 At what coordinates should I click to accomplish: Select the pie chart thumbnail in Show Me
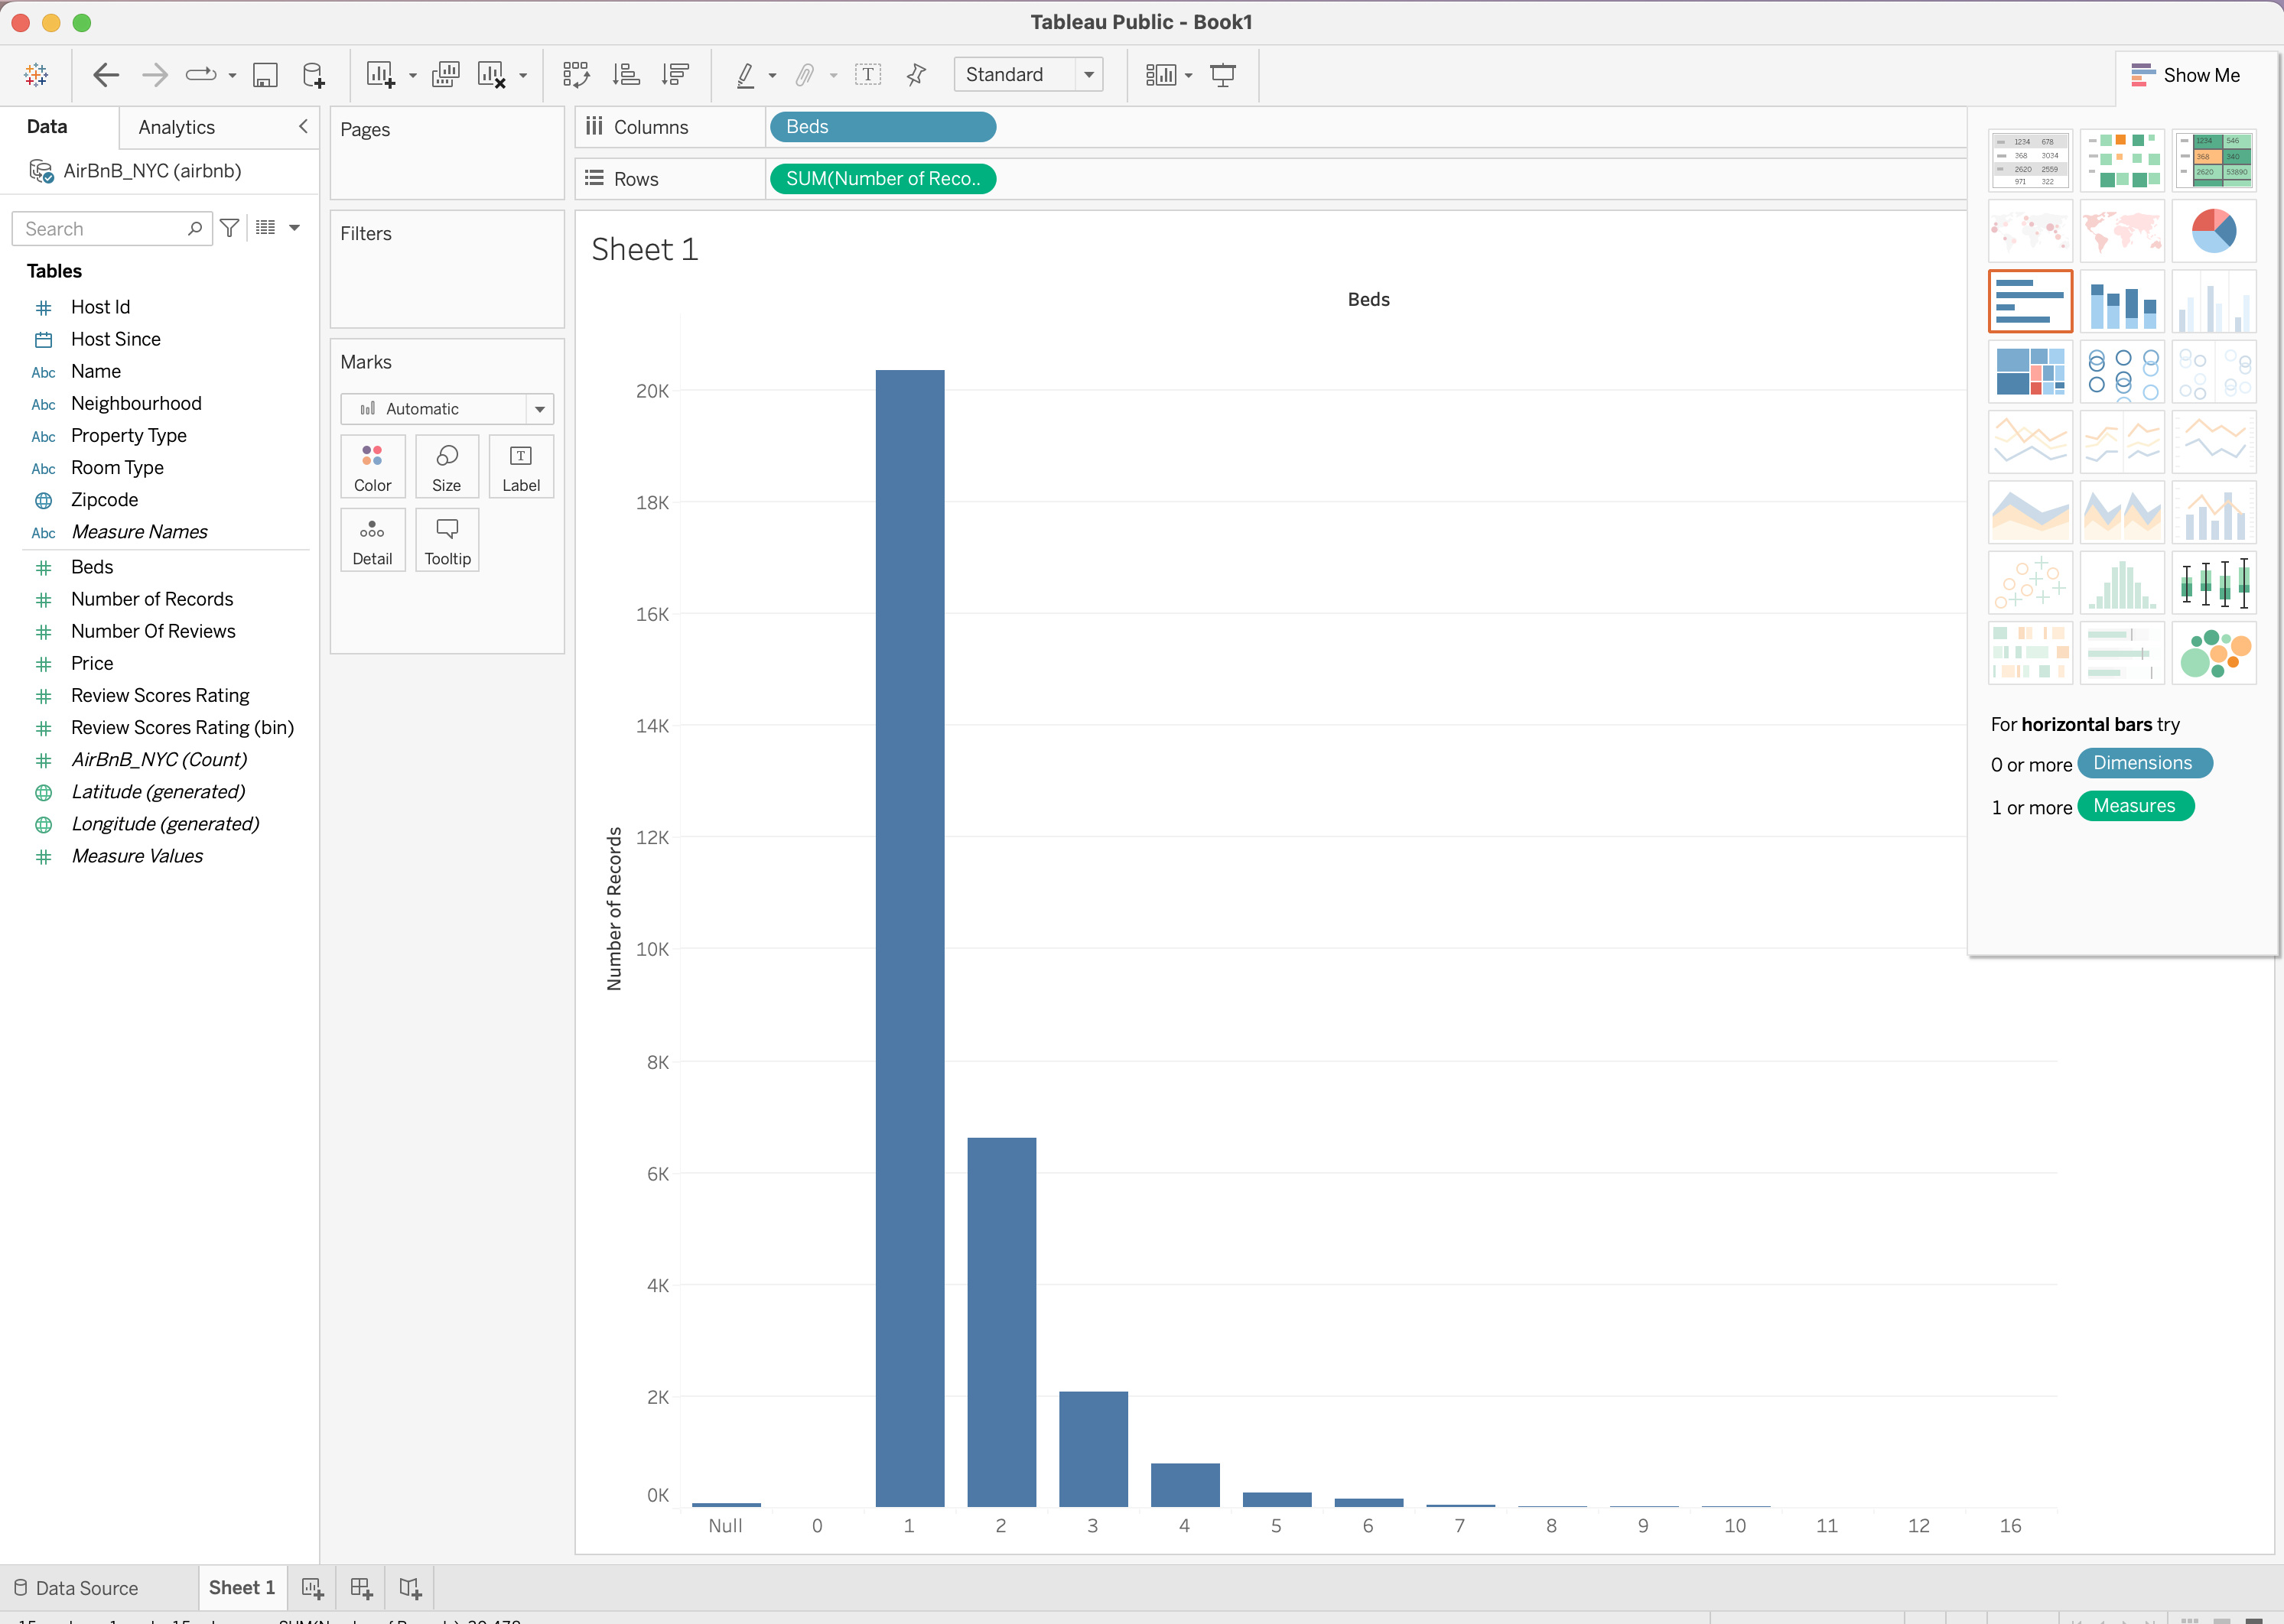[x=2213, y=231]
